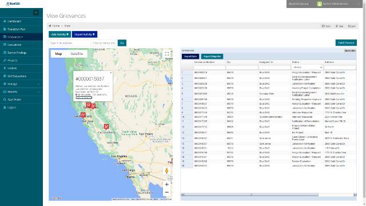Open Evaluations via its sidebar icon
Viewport: 366px width, 206px height.
click(x=5, y=45)
